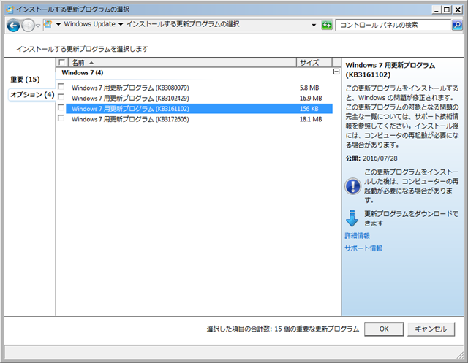The image size is (468, 363).
Task: Switch to 重要 (15) updates tab
Action: tap(25, 80)
